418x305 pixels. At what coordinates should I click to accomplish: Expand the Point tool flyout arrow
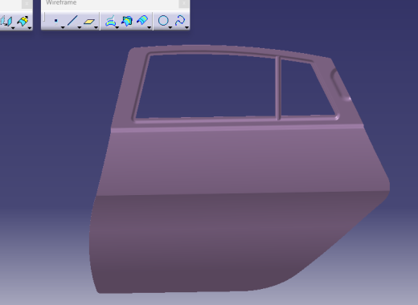(63, 27)
